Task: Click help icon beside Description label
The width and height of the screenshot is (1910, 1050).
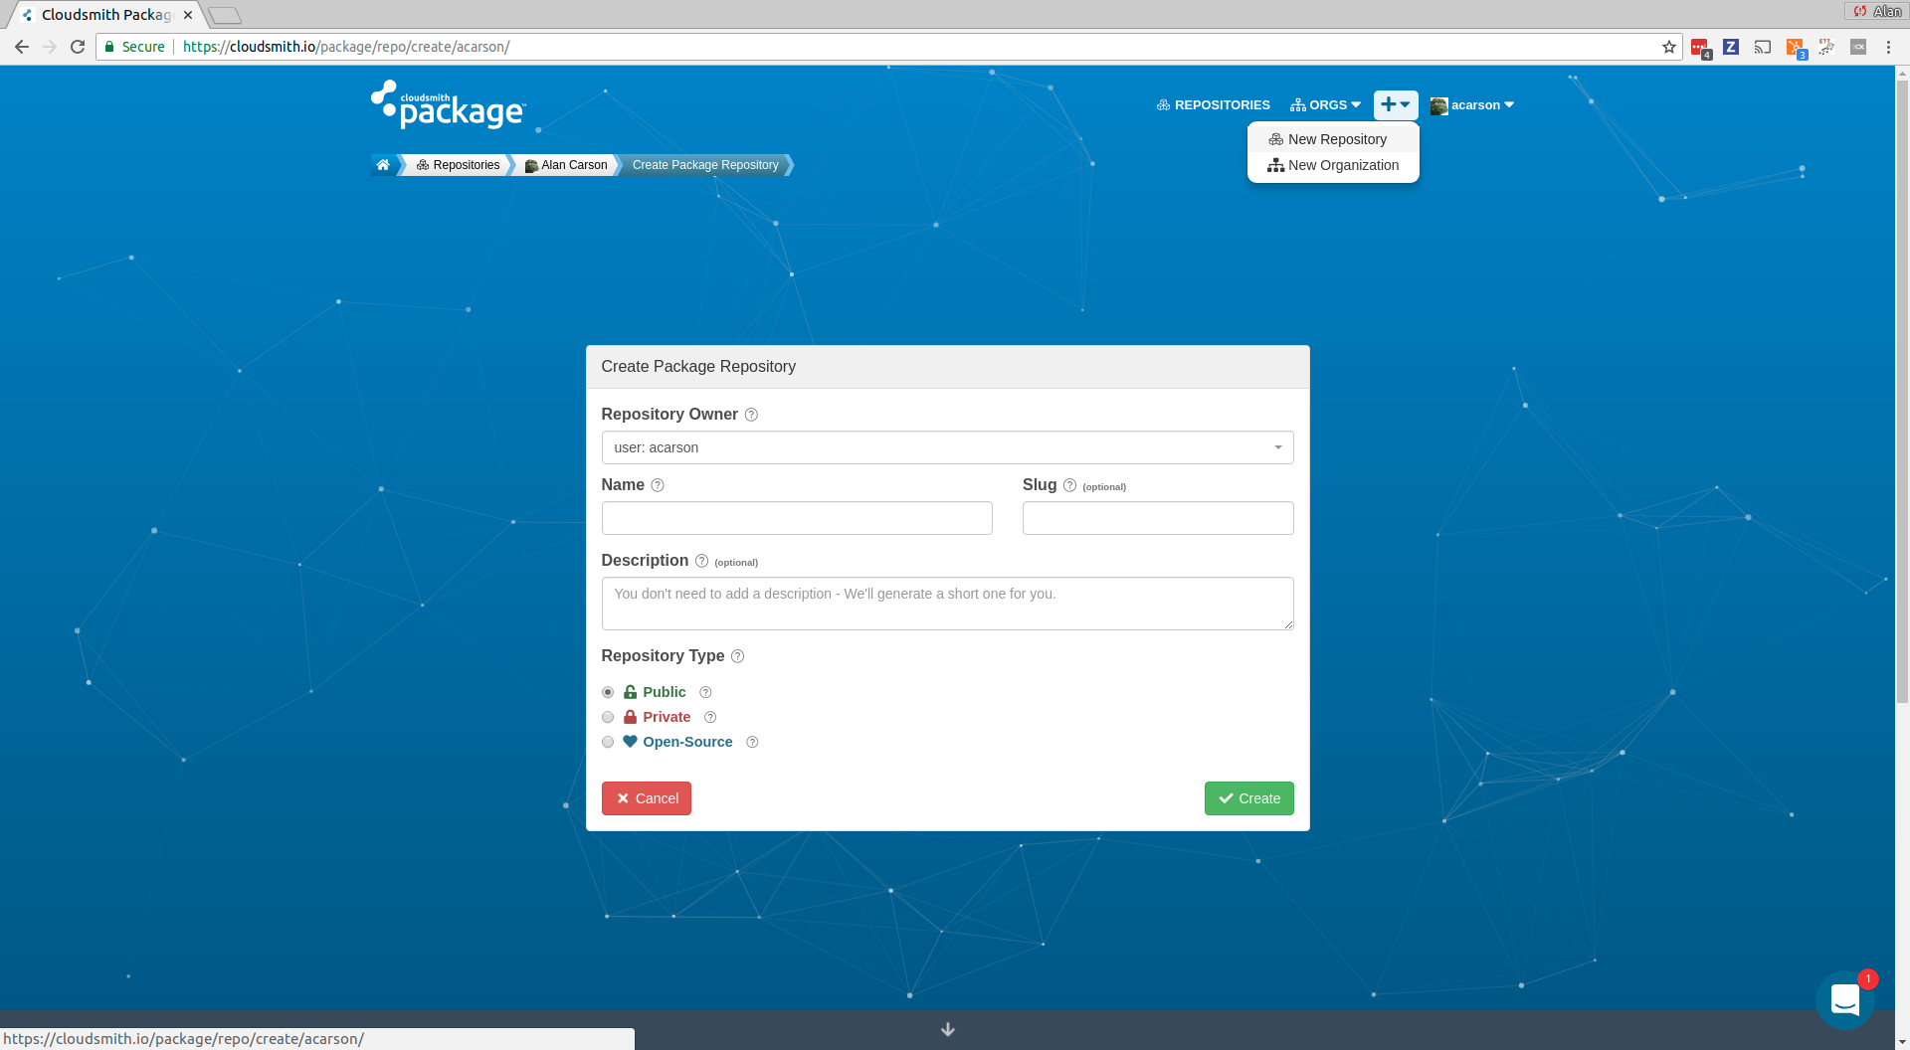Action: 701,561
